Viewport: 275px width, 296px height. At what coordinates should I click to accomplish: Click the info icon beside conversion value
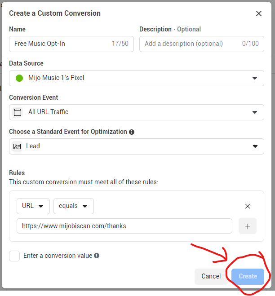(x=97, y=256)
